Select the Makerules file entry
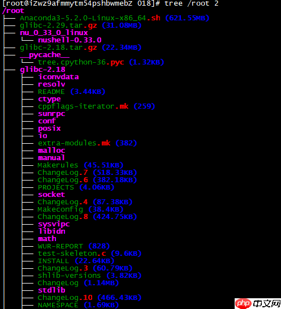This screenshot has width=281, height=309. (x=58, y=165)
